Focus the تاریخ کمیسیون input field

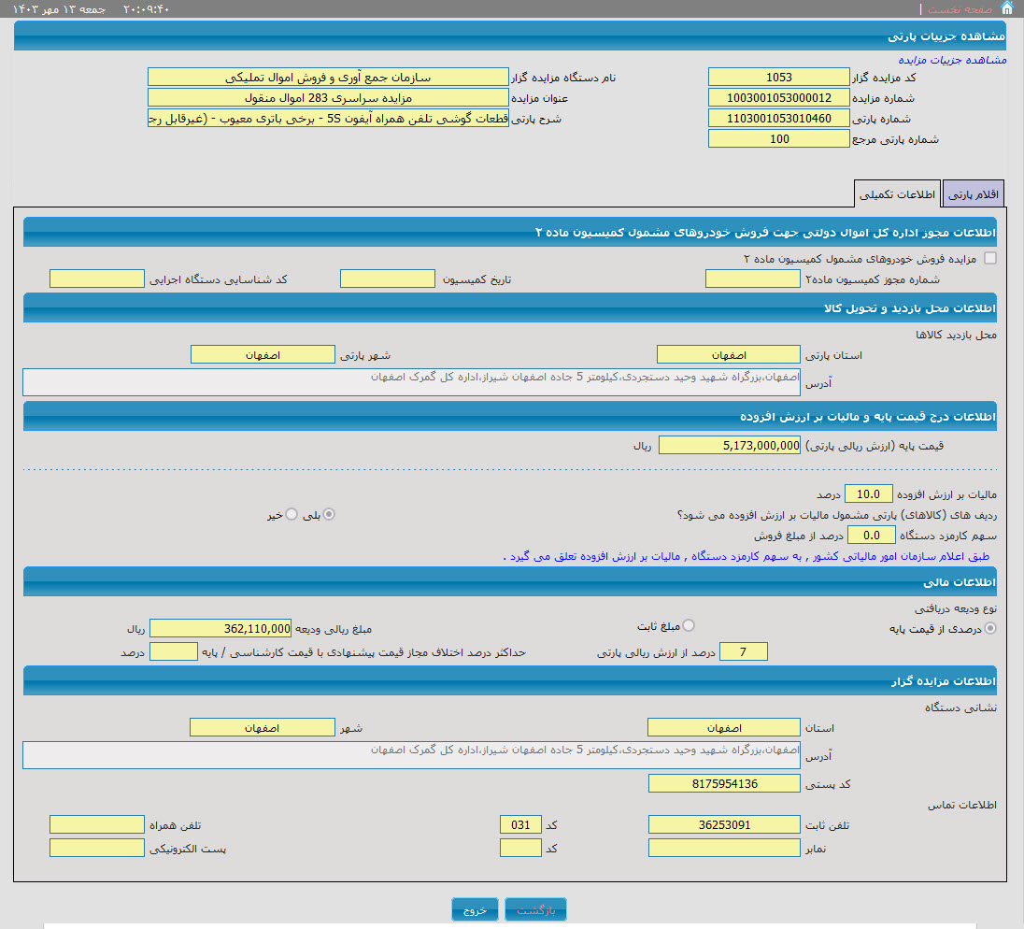tap(387, 279)
